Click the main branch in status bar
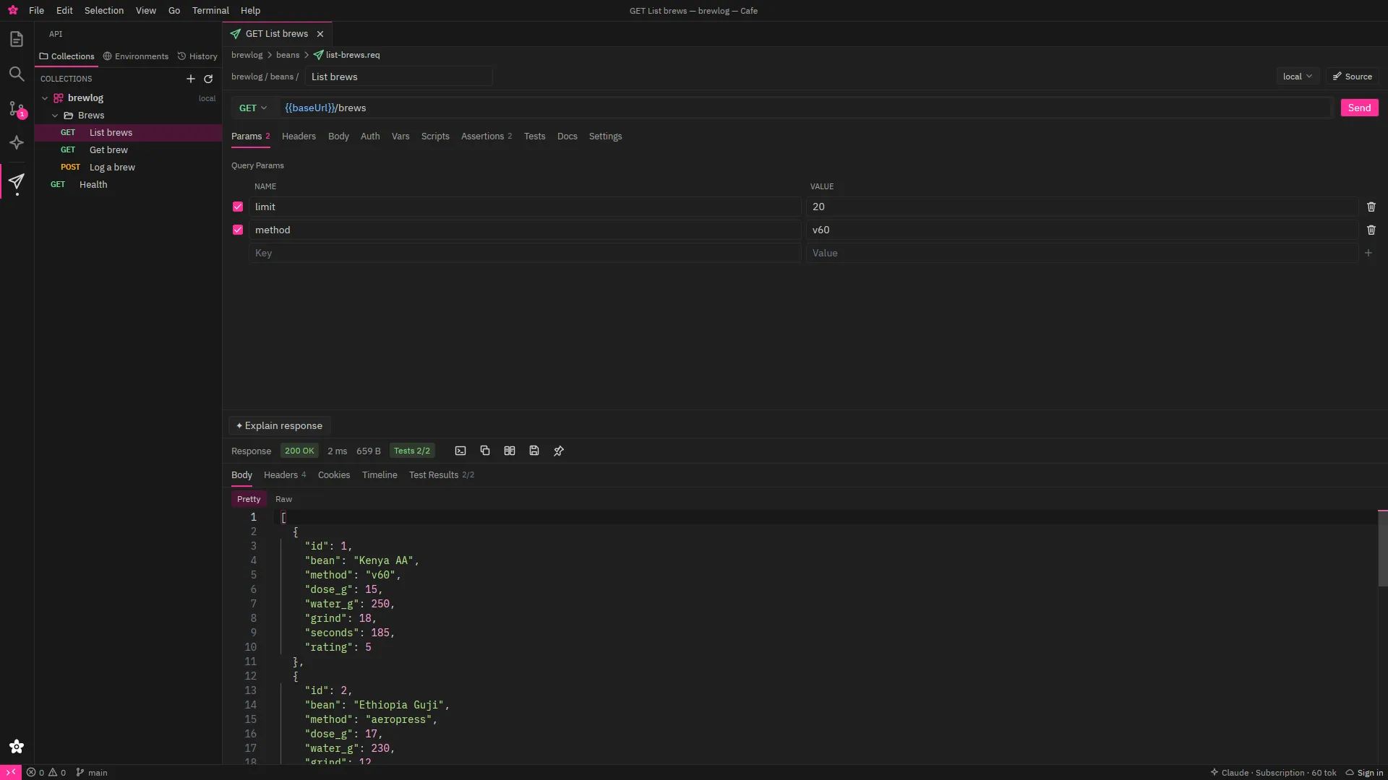Screen dimensions: 1388x780 click(92, 773)
